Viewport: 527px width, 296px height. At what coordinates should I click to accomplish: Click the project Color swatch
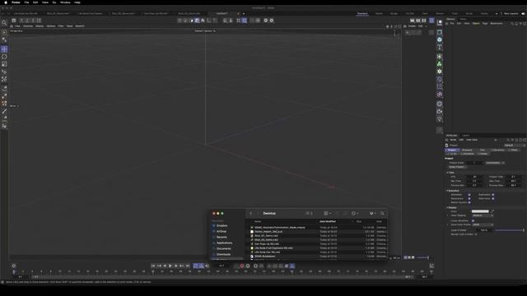480,211
